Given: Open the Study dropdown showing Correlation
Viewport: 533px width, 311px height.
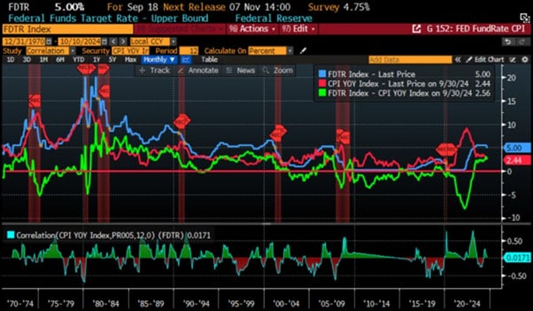Looking at the screenshot, I should [x=51, y=51].
